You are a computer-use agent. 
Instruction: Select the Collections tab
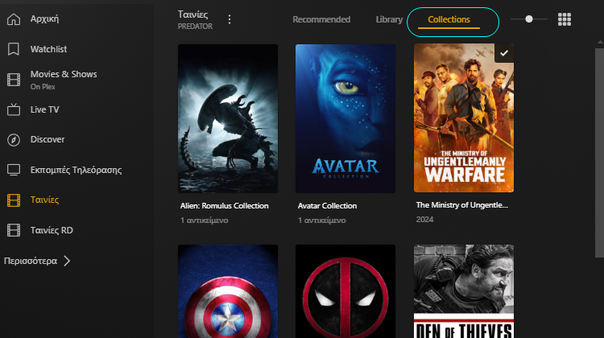tap(449, 19)
